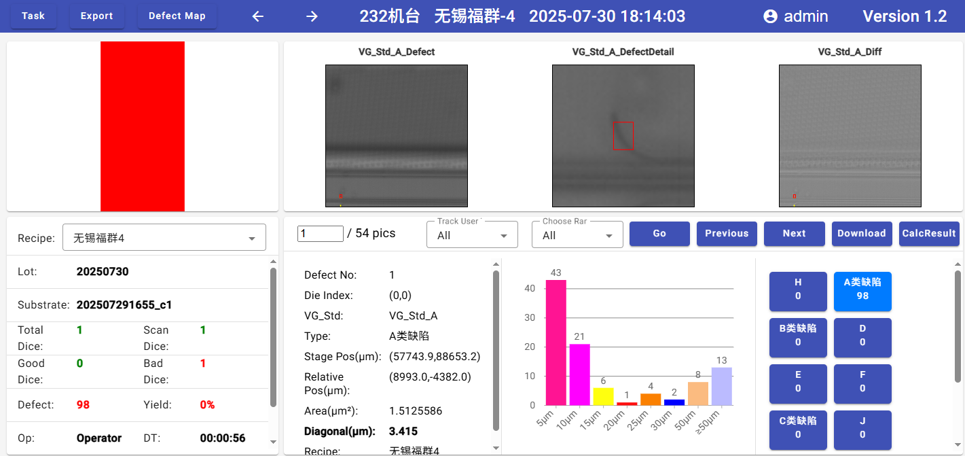965x456 pixels.
Task: Open the Task menu
Action: [33, 16]
